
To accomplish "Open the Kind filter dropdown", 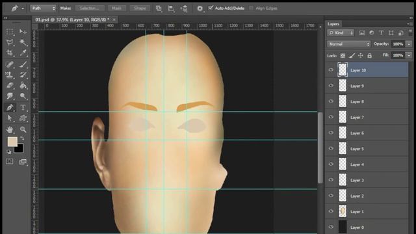I will 341,33.
